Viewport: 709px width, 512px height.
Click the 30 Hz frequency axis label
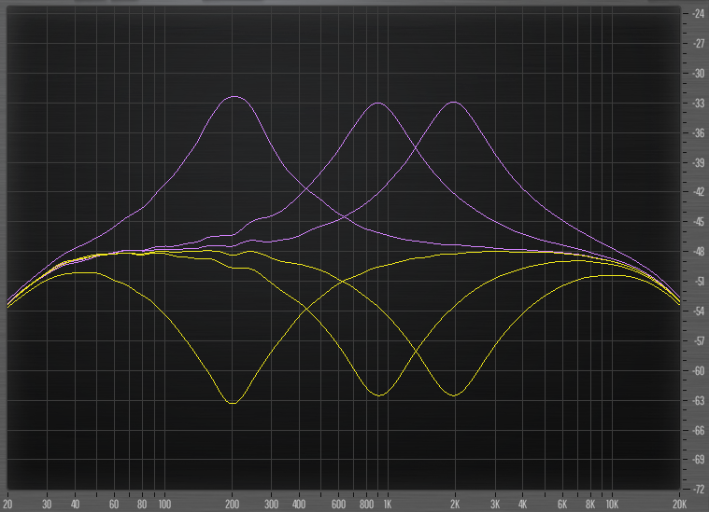click(x=47, y=505)
